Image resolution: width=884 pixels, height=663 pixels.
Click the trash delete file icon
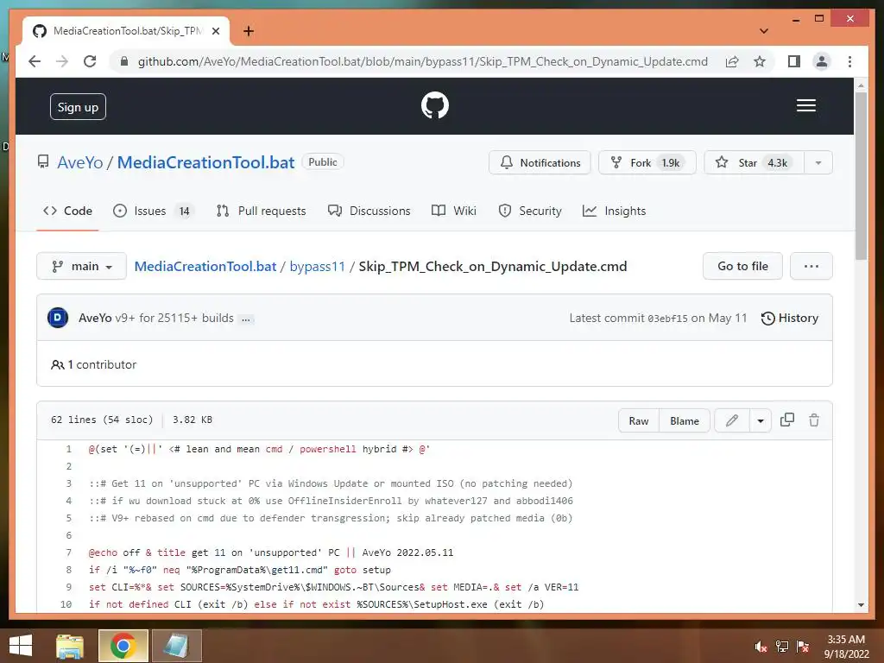coord(813,420)
